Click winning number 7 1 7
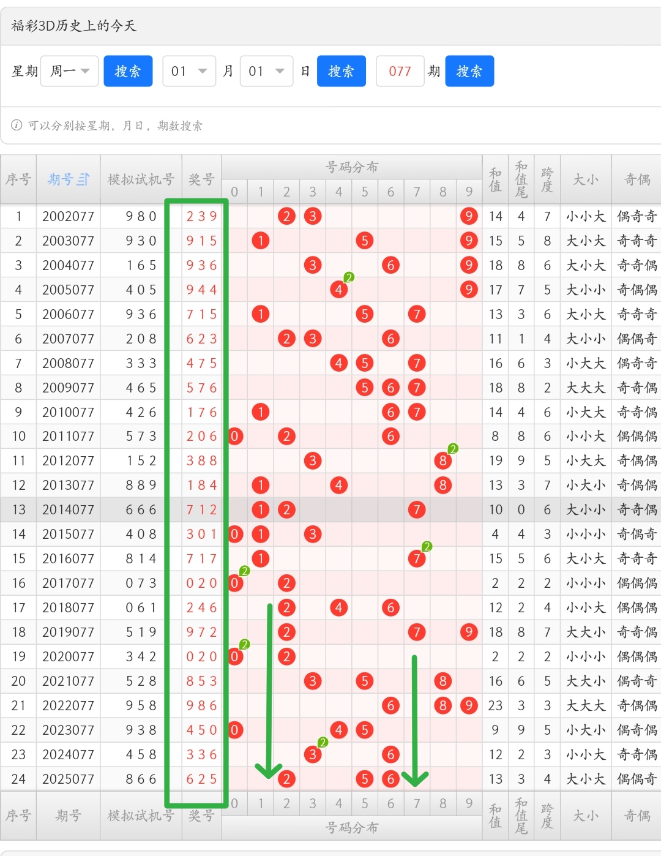This screenshot has height=856, width=661. click(201, 558)
